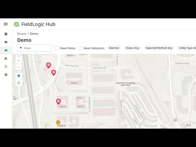Open the Utility Type filter chip
Image resolution: width=196 pixels, height=147 pixels.
(x=187, y=48)
